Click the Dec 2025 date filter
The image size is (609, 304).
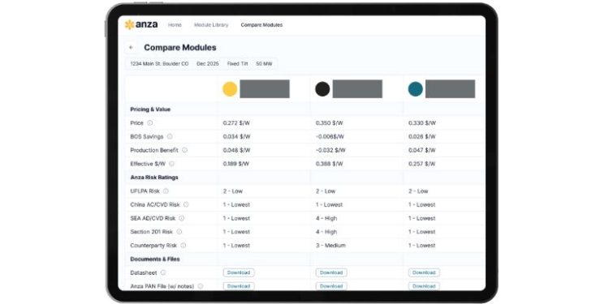click(x=208, y=63)
